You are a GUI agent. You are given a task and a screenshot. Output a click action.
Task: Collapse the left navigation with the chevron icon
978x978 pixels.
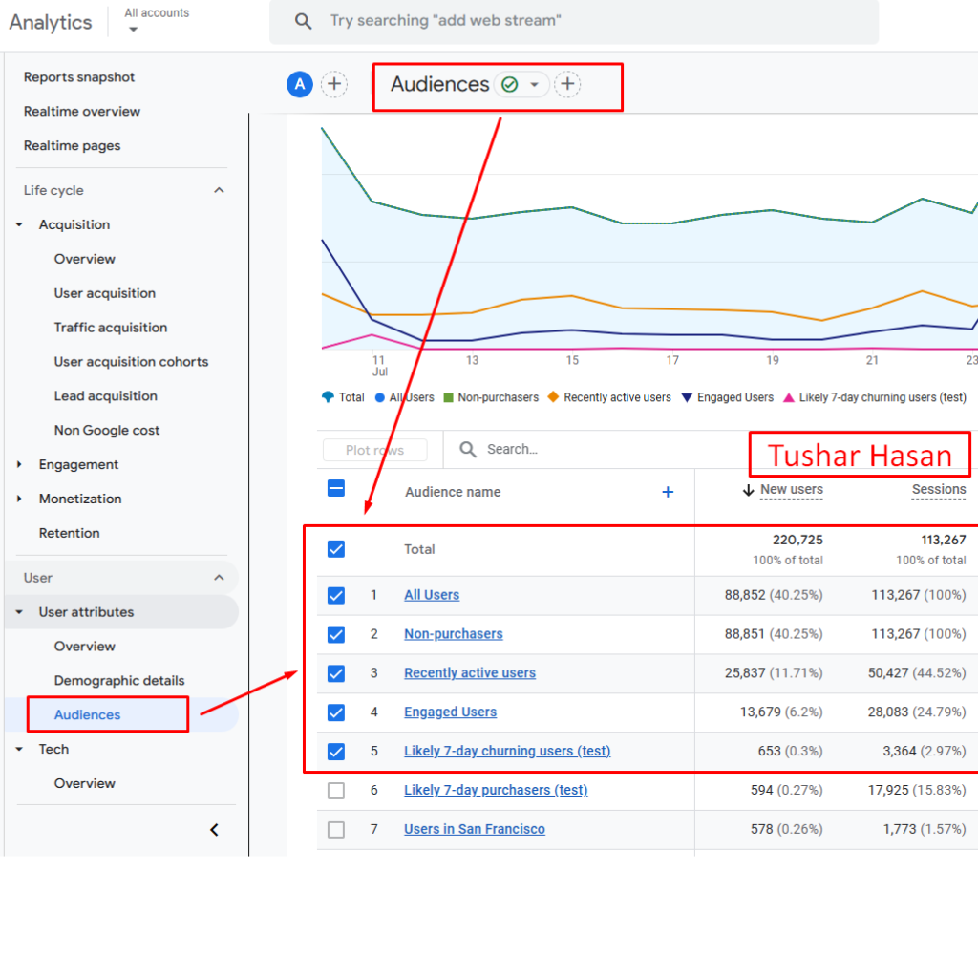[214, 829]
